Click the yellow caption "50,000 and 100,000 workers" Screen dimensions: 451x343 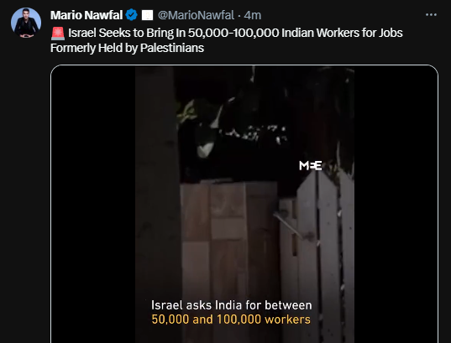click(x=231, y=320)
